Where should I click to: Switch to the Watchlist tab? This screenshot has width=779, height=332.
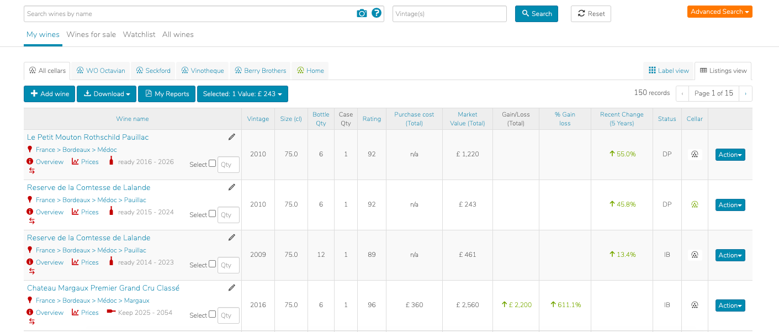pos(139,34)
